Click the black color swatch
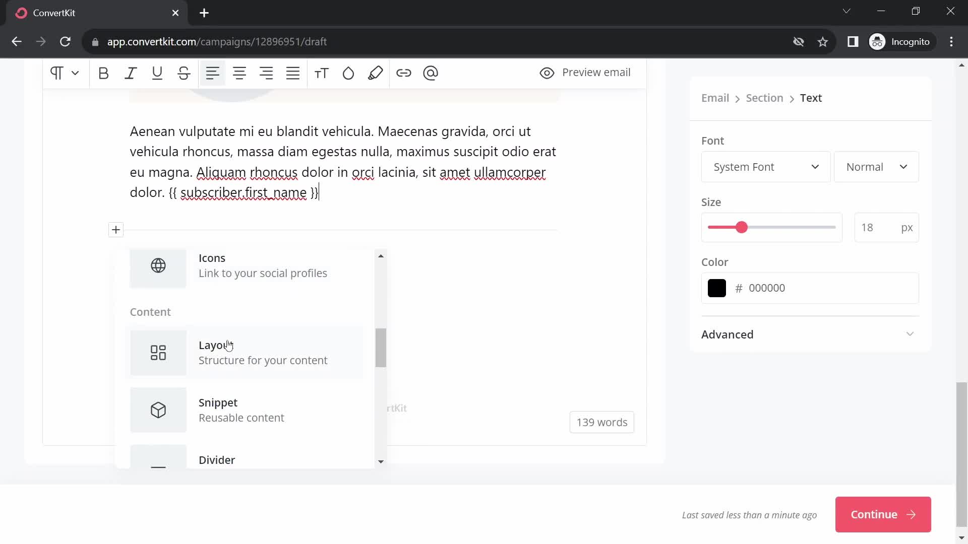The image size is (968, 544). 717,288
